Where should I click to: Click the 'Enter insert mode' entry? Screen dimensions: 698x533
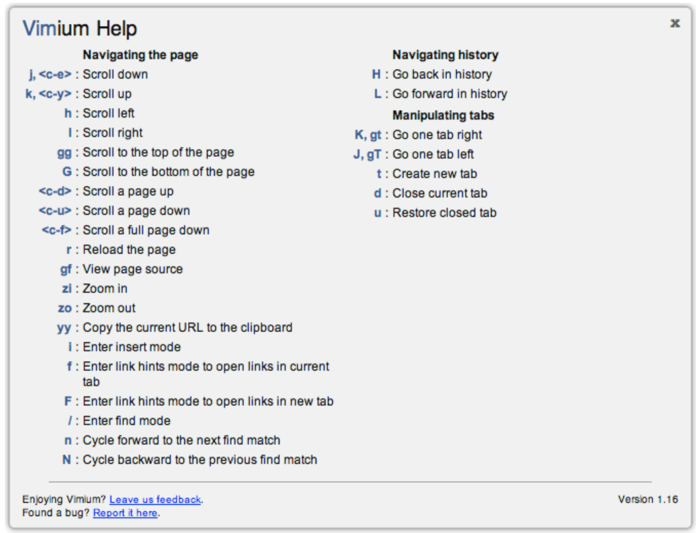[x=132, y=347]
